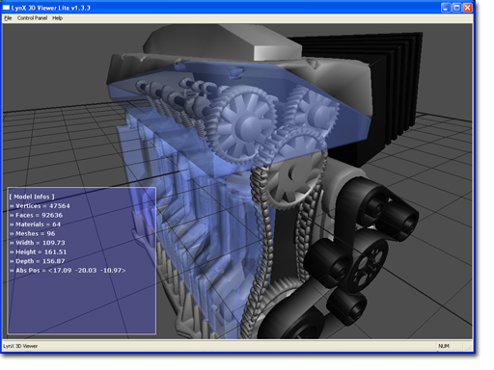Select the Height = 161.51 info line
This screenshot has height=370, width=494.
39,252
